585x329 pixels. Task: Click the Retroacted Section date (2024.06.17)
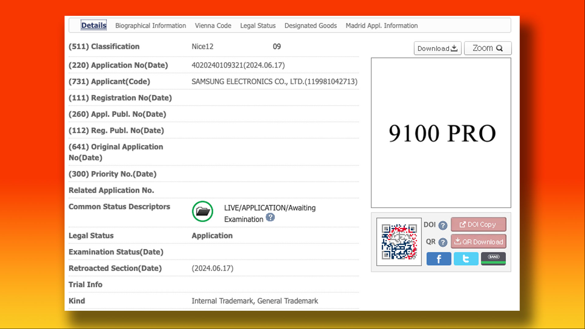coord(213,268)
